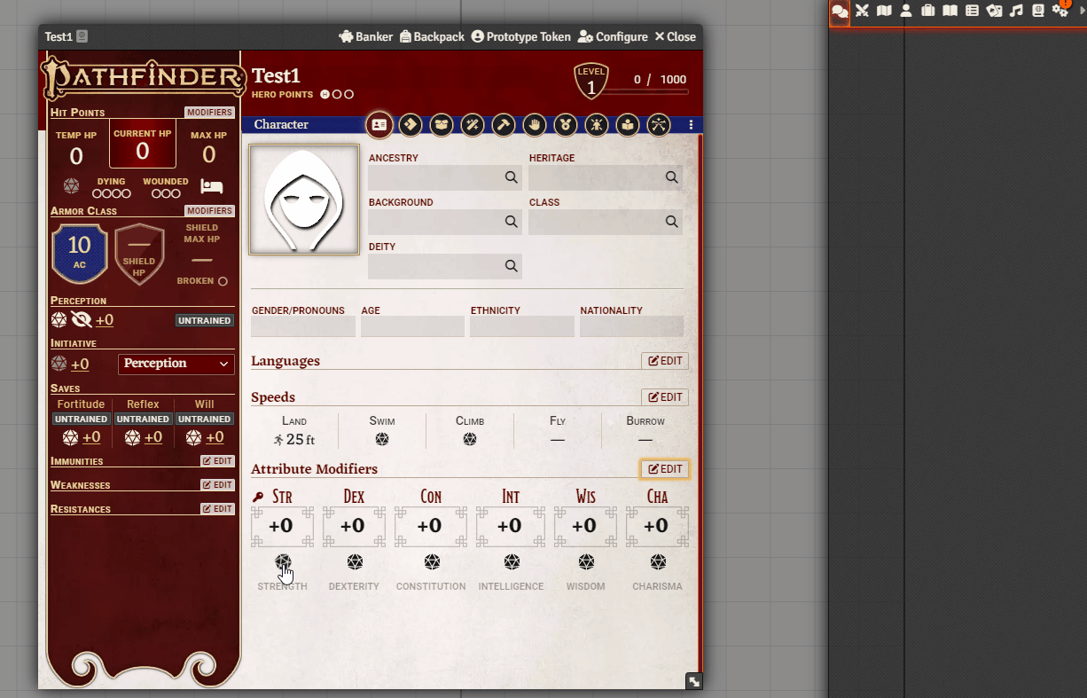Screen dimensions: 1087x698
Task: Roll the Strength attribute dice icon
Action: pos(283,562)
